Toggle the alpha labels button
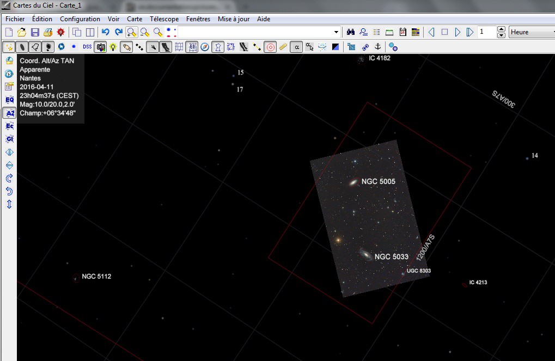This screenshot has height=361, width=555. click(297, 47)
